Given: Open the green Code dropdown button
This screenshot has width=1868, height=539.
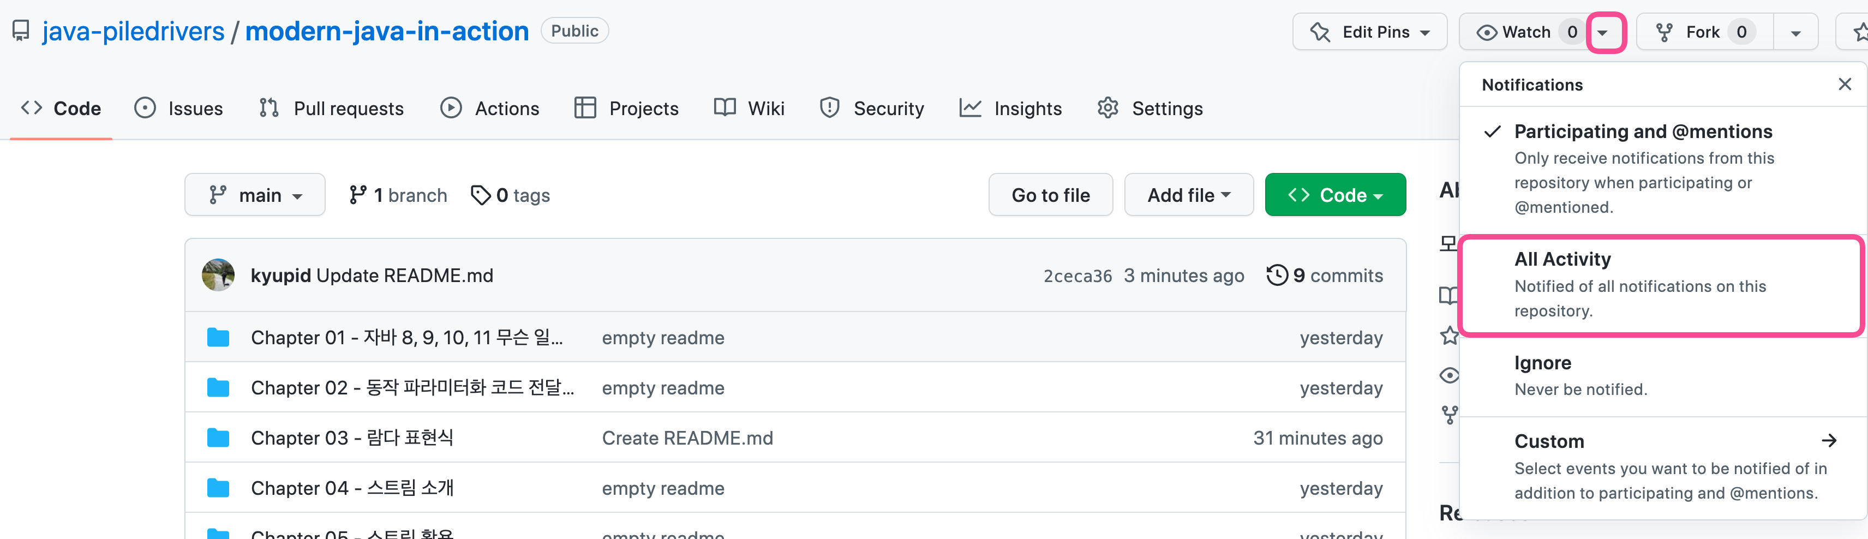Looking at the screenshot, I should (x=1336, y=194).
